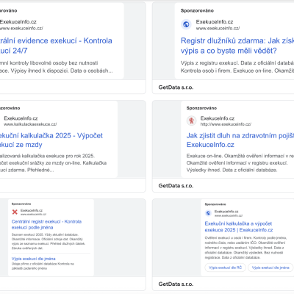Click http://www.exekuceinfo.cz/ URL in lion ad
Viewport: 294px width, 294px height.
226,124
